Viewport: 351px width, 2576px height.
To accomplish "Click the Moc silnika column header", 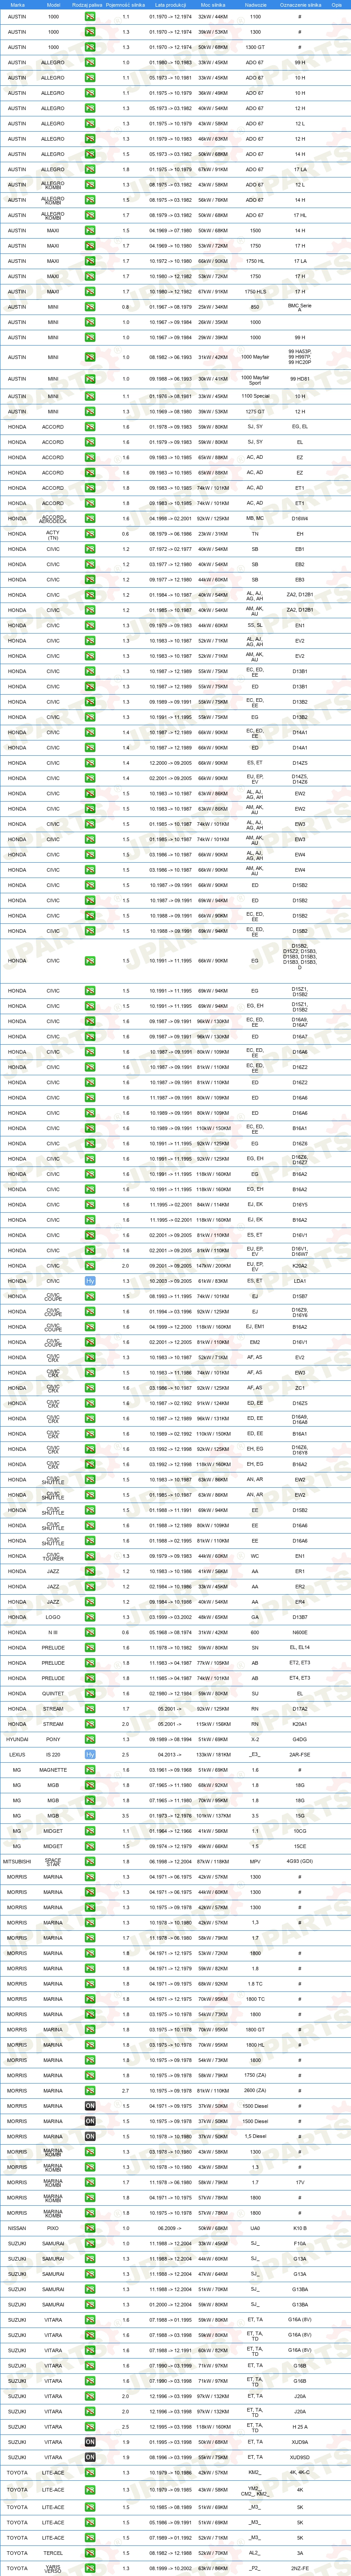I will [213, 5].
